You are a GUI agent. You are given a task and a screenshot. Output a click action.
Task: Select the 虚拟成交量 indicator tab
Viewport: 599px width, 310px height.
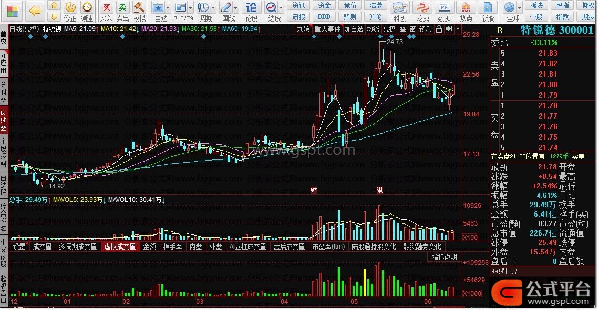point(120,247)
